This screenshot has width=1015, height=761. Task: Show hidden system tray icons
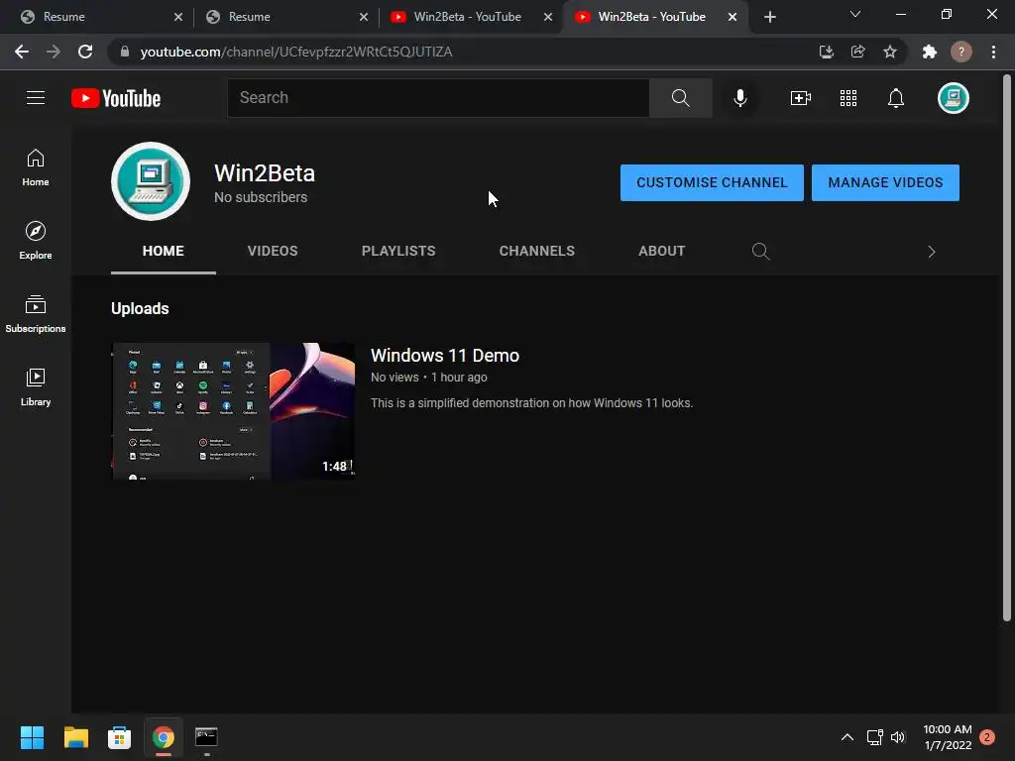point(846,737)
